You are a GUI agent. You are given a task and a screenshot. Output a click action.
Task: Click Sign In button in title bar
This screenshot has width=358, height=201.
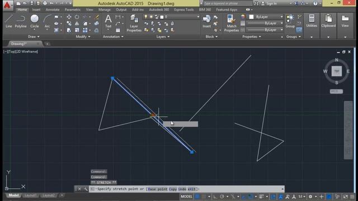pyautogui.click(x=269, y=3)
